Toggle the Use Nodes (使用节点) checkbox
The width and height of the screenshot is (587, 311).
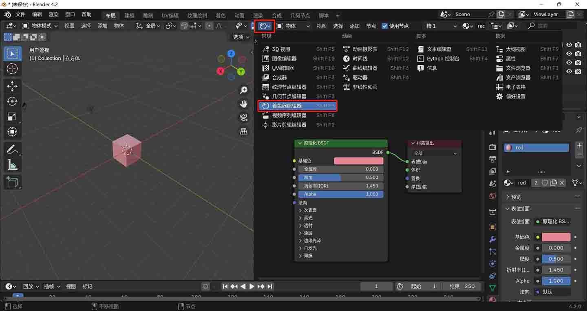385,26
